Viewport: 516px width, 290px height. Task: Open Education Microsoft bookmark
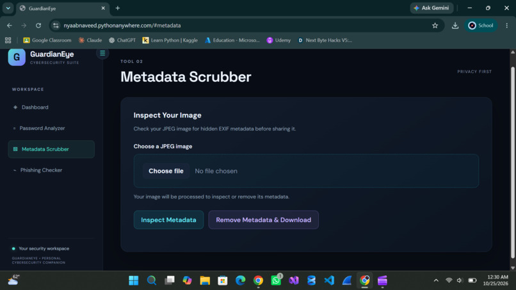pos(232,40)
